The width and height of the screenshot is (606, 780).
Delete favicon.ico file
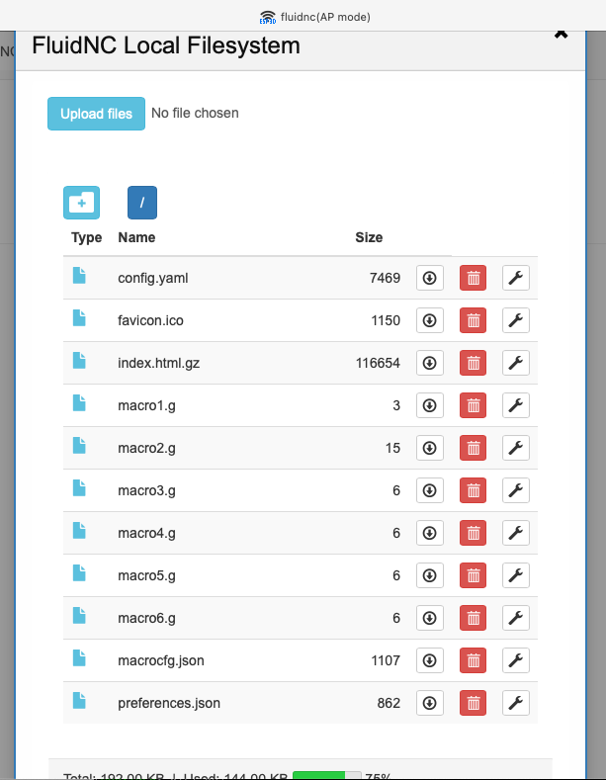474,320
